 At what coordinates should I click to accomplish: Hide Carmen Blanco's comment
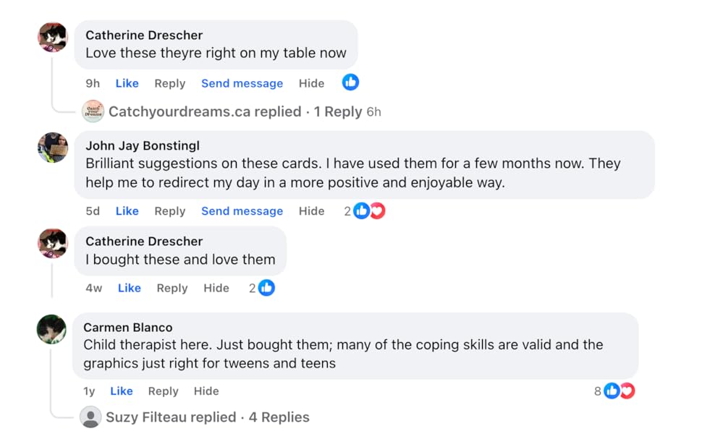(206, 391)
